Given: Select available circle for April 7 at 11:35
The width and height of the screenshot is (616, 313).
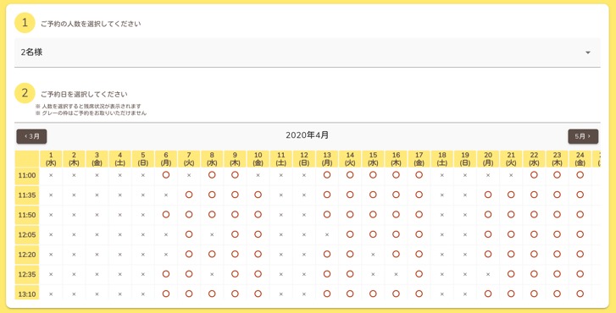Looking at the screenshot, I should pos(189,195).
